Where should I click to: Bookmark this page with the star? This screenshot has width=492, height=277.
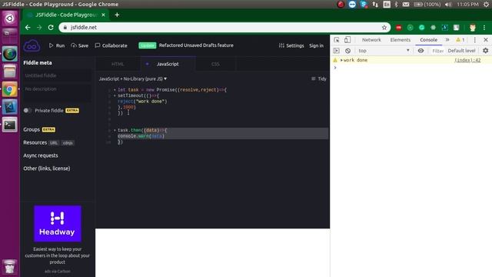pyautogui.click(x=384, y=28)
